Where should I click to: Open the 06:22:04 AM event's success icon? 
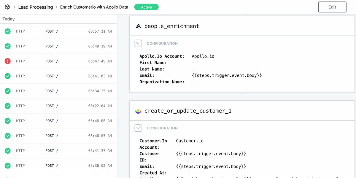point(8,106)
